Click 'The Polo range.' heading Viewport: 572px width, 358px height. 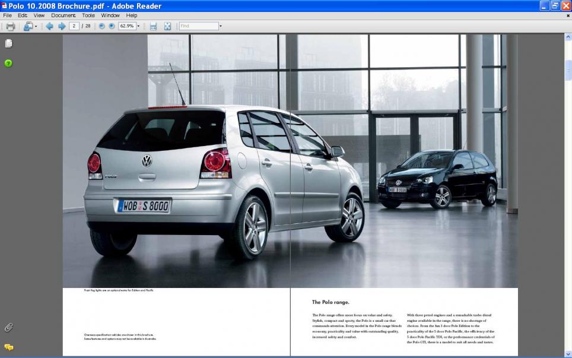[331, 302]
